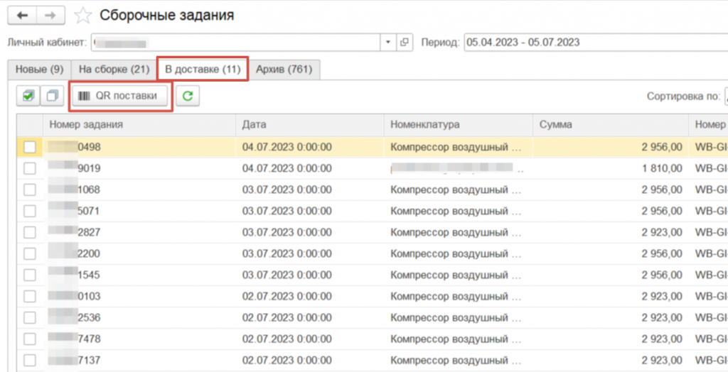728x372 pixels.
Task: Select checkbox for task ending 7478
Action: pyautogui.click(x=30, y=339)
